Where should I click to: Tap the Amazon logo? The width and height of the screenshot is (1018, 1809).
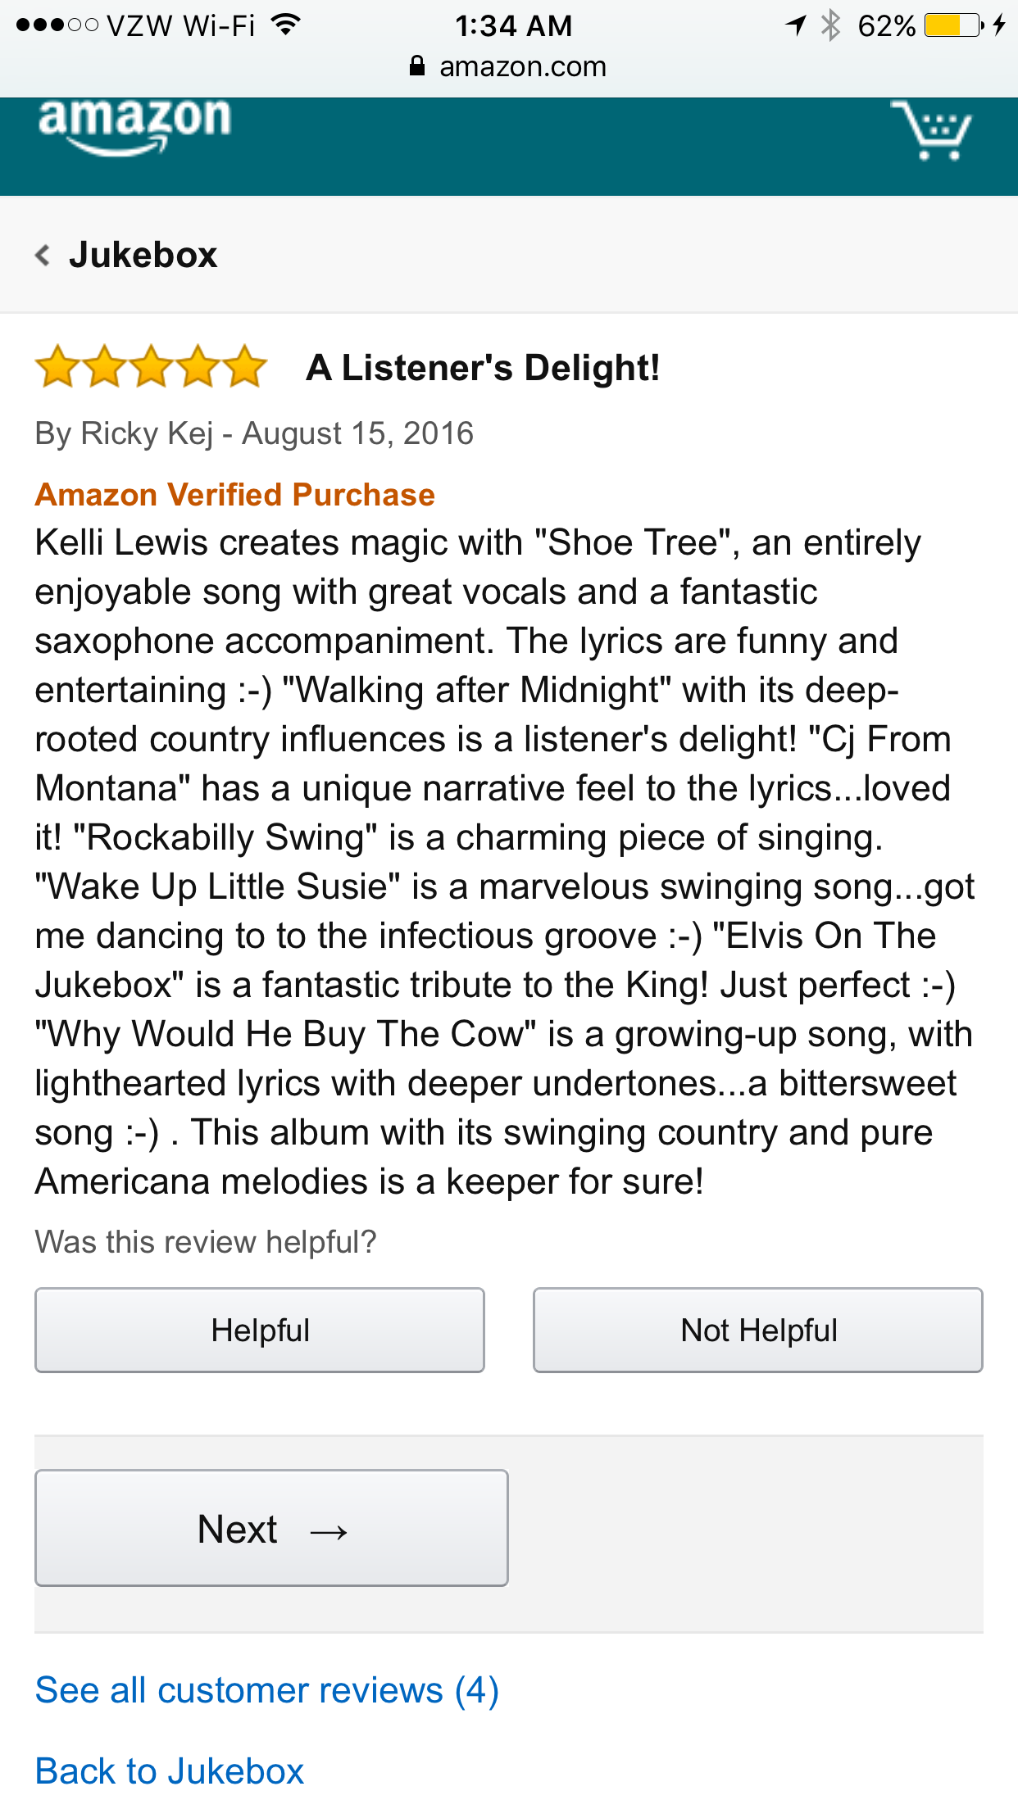point(134,125)
